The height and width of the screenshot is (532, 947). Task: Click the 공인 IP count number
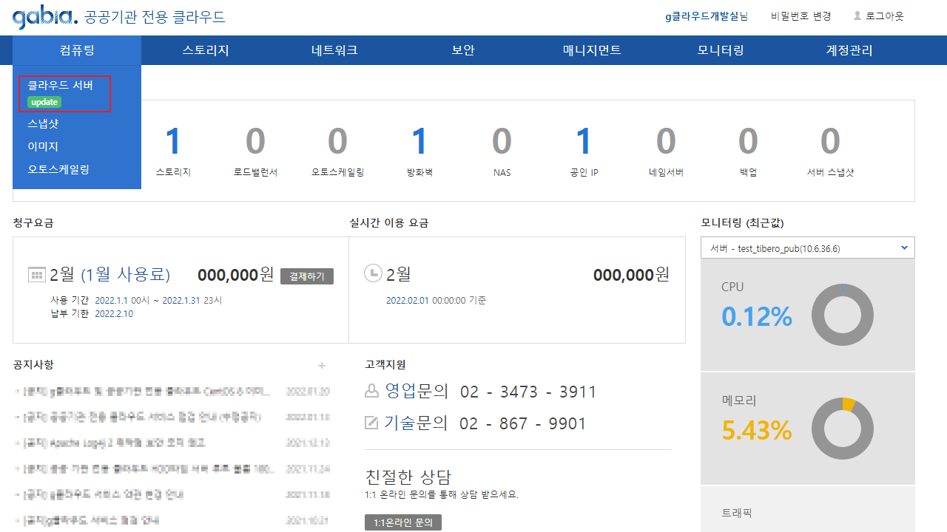click(584, 142)
